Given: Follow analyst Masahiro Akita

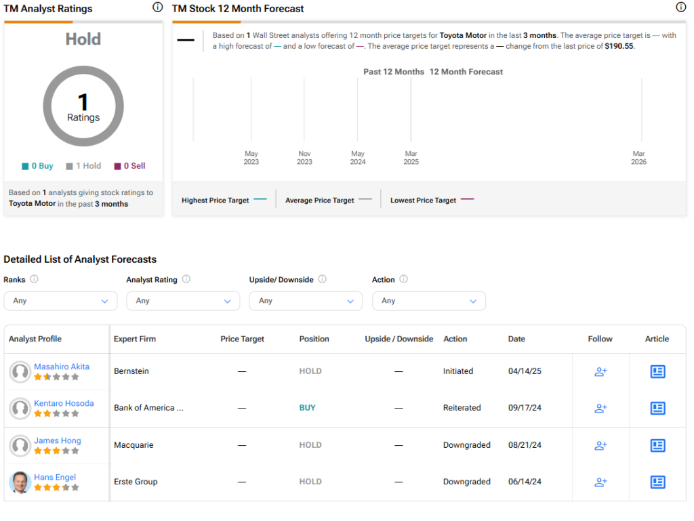Looking at the screenshot, I should click(x=600, y=371).
